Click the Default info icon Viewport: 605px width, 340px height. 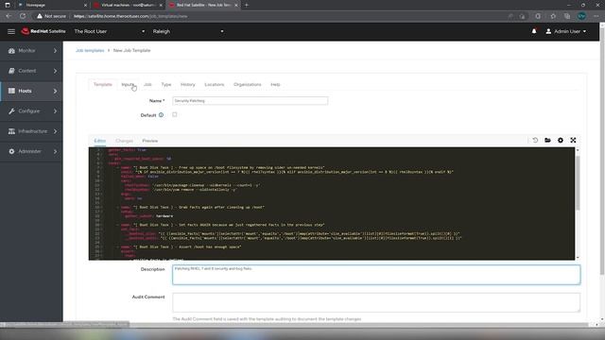161,115
